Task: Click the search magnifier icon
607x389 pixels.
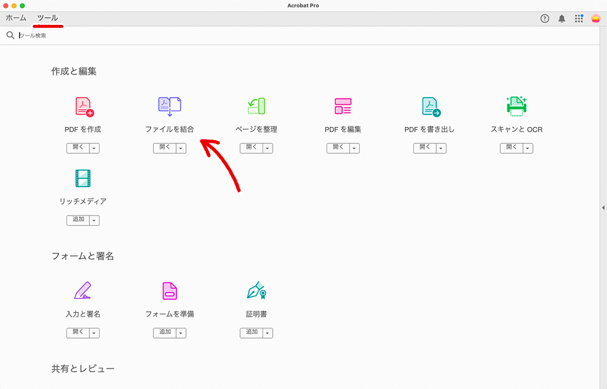Action: pyautogui.click(x=11, y=36)
